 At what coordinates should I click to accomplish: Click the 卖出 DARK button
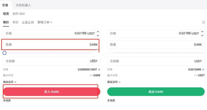(x=156, y=92)
